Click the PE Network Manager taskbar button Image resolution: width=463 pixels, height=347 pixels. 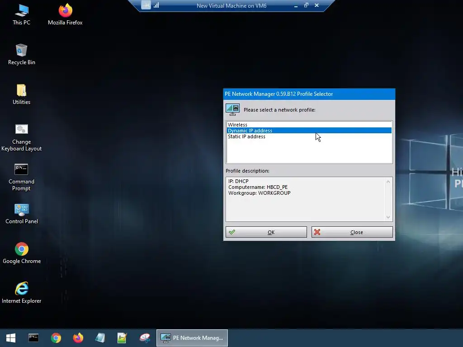[x=192, y=338]
